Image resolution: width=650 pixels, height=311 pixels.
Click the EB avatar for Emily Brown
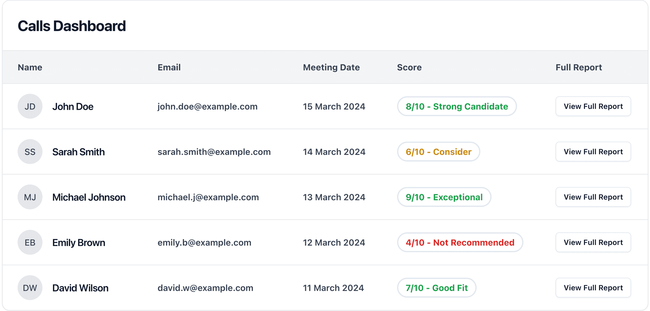click(x=30, y=242)
